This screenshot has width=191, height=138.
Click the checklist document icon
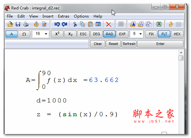tap(44, 24)
